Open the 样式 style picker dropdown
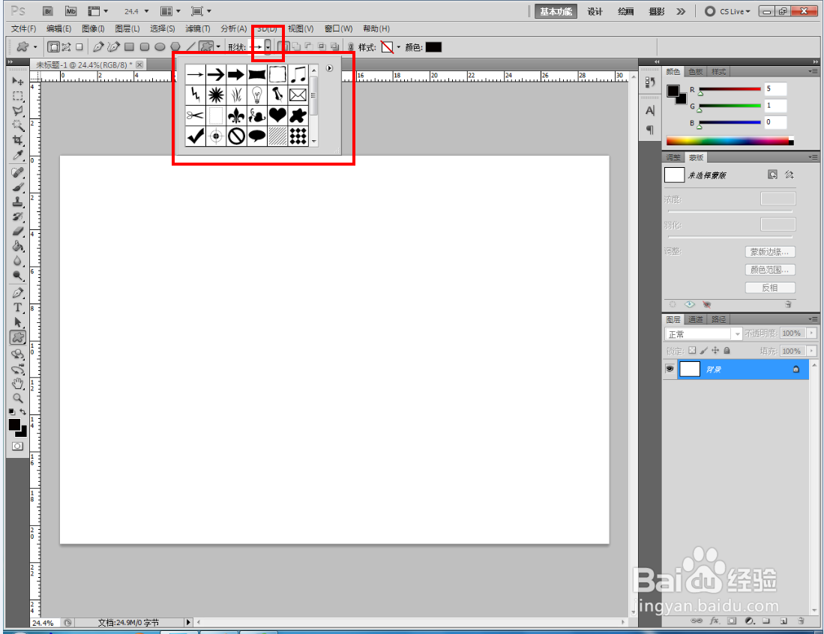This screenshot has height=634, width=824. tap(398, 47)
